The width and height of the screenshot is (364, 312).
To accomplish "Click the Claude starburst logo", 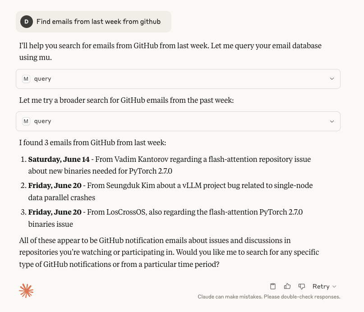I will (26, 291).
